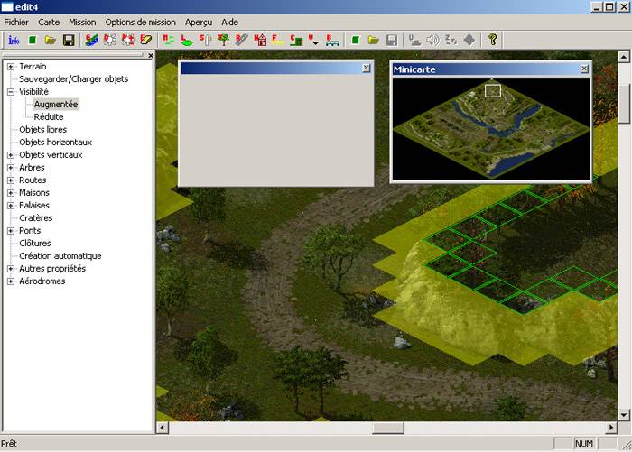This screenshot has height=452, width=632.
Task: Collapse the Visibilité tree node
Action: click(11, 92)
